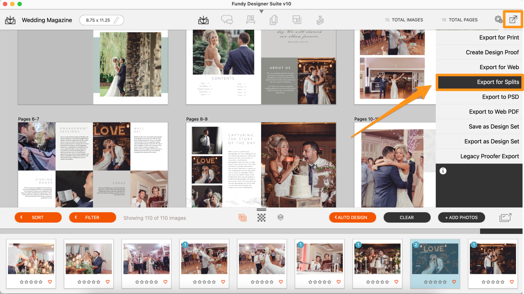The image size is (524, 294).
Task: Open the collage layout icon in toolbar
Action: pos(297,20)
